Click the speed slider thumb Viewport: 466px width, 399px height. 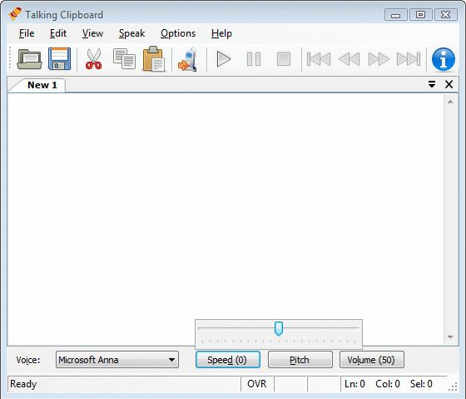click(279, 328)
